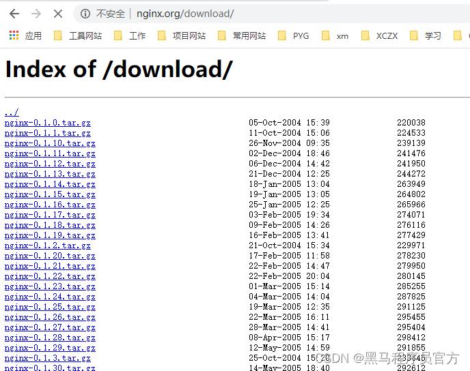Click the nginx-0.1.19.tar.gz link
The image size is (470, 371).
click(50, 235)
